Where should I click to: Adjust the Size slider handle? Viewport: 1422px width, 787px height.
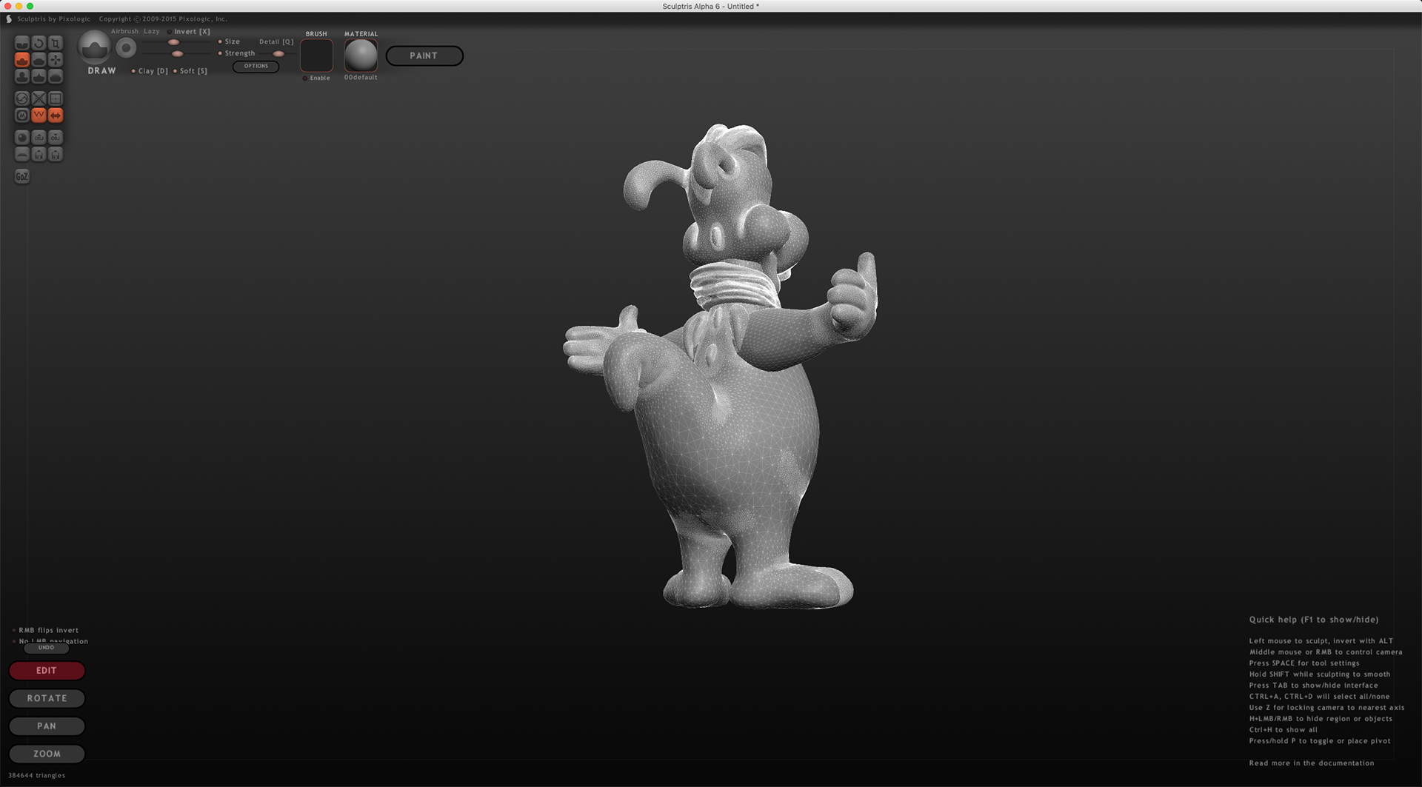(173, 42)
